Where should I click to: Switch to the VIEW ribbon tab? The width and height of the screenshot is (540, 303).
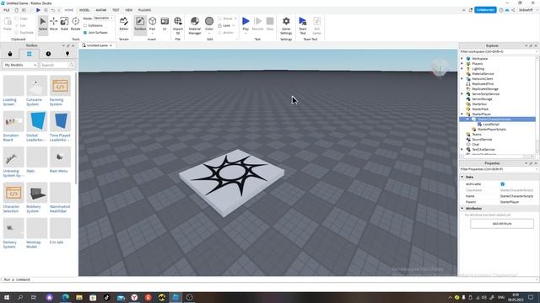click(x=129, y=10)
